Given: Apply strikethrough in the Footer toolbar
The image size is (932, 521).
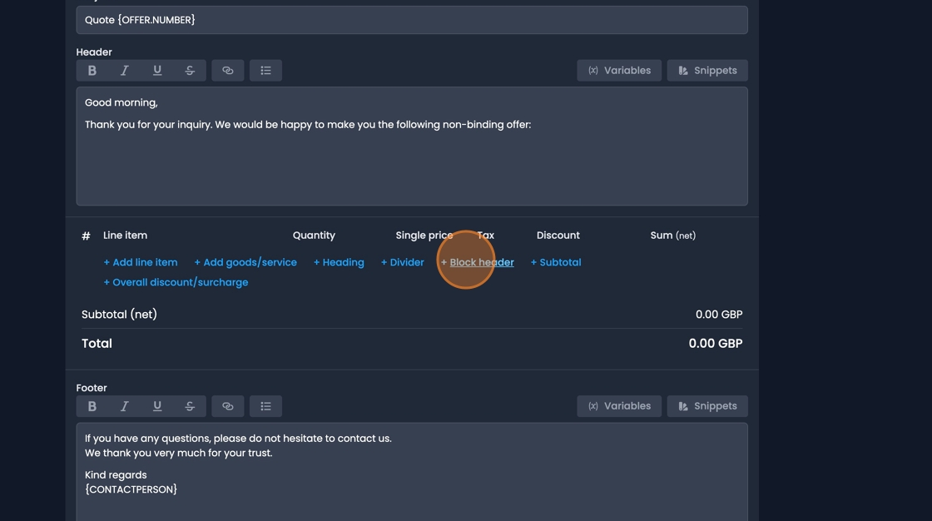Looking at the screenshot, I should 189,405.
